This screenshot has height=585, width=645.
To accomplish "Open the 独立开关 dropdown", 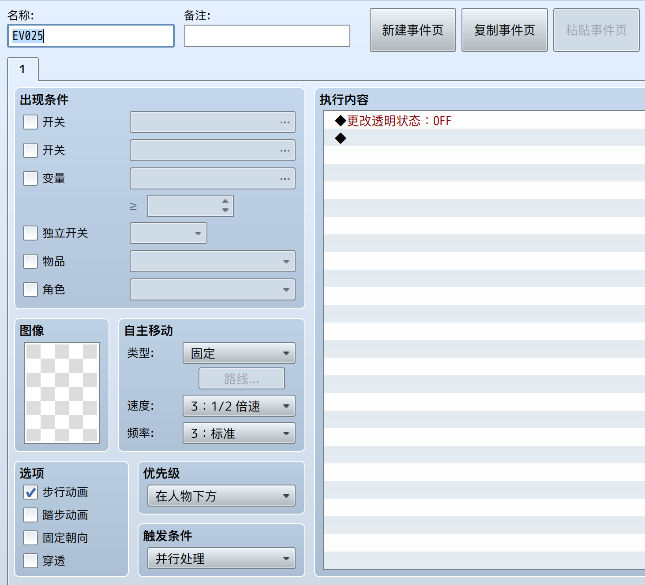I will pyautogui.click(x=169, y=233).
